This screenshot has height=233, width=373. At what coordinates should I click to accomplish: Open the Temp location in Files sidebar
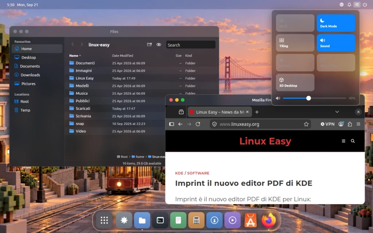pos(37,110)
